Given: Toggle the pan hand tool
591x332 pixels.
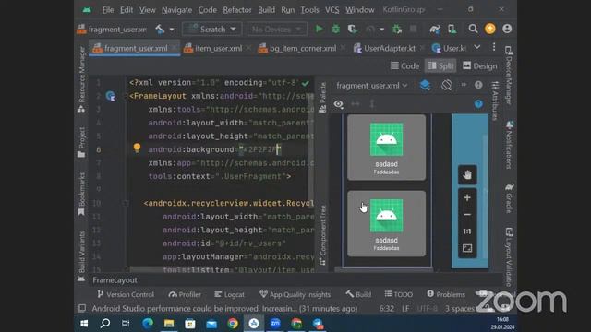Looking at the screenshot, I should (x=467, y=174).
